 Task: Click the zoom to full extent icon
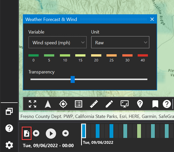(x=32, y=104)
